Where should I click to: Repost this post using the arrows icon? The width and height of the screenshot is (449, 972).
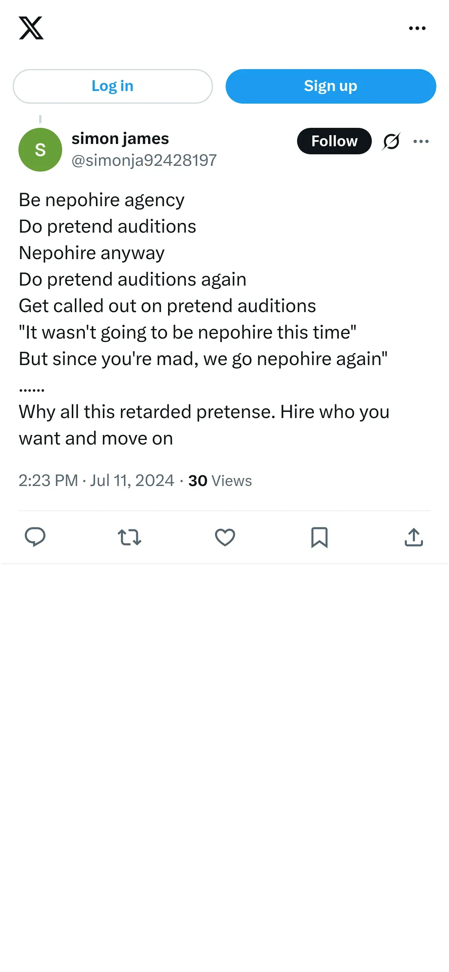(129, 537)
